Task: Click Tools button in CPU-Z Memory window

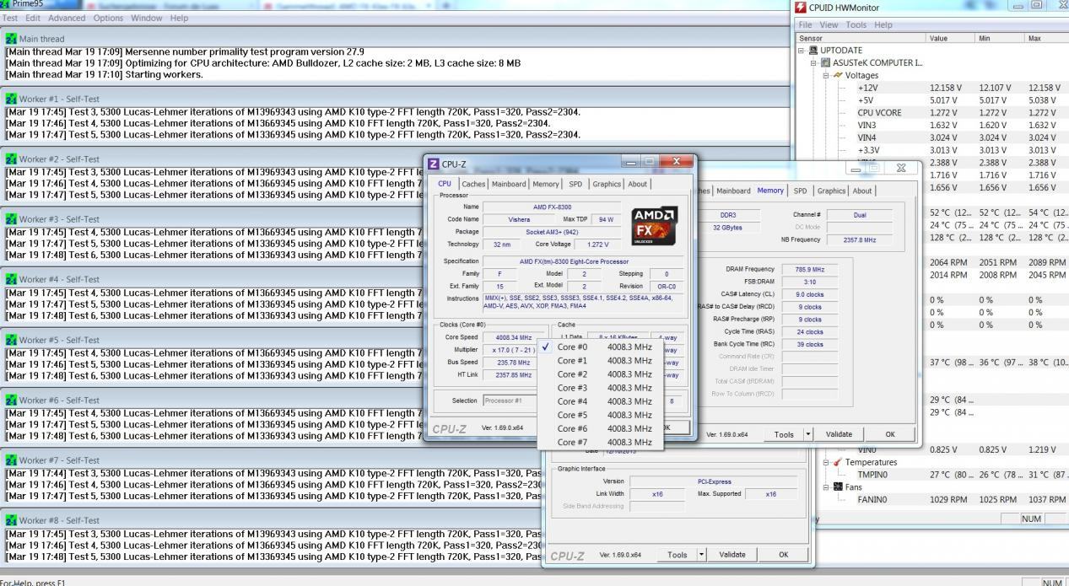Action: (784, 434)
